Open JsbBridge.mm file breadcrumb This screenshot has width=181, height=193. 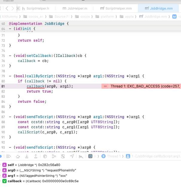(153, 16)
